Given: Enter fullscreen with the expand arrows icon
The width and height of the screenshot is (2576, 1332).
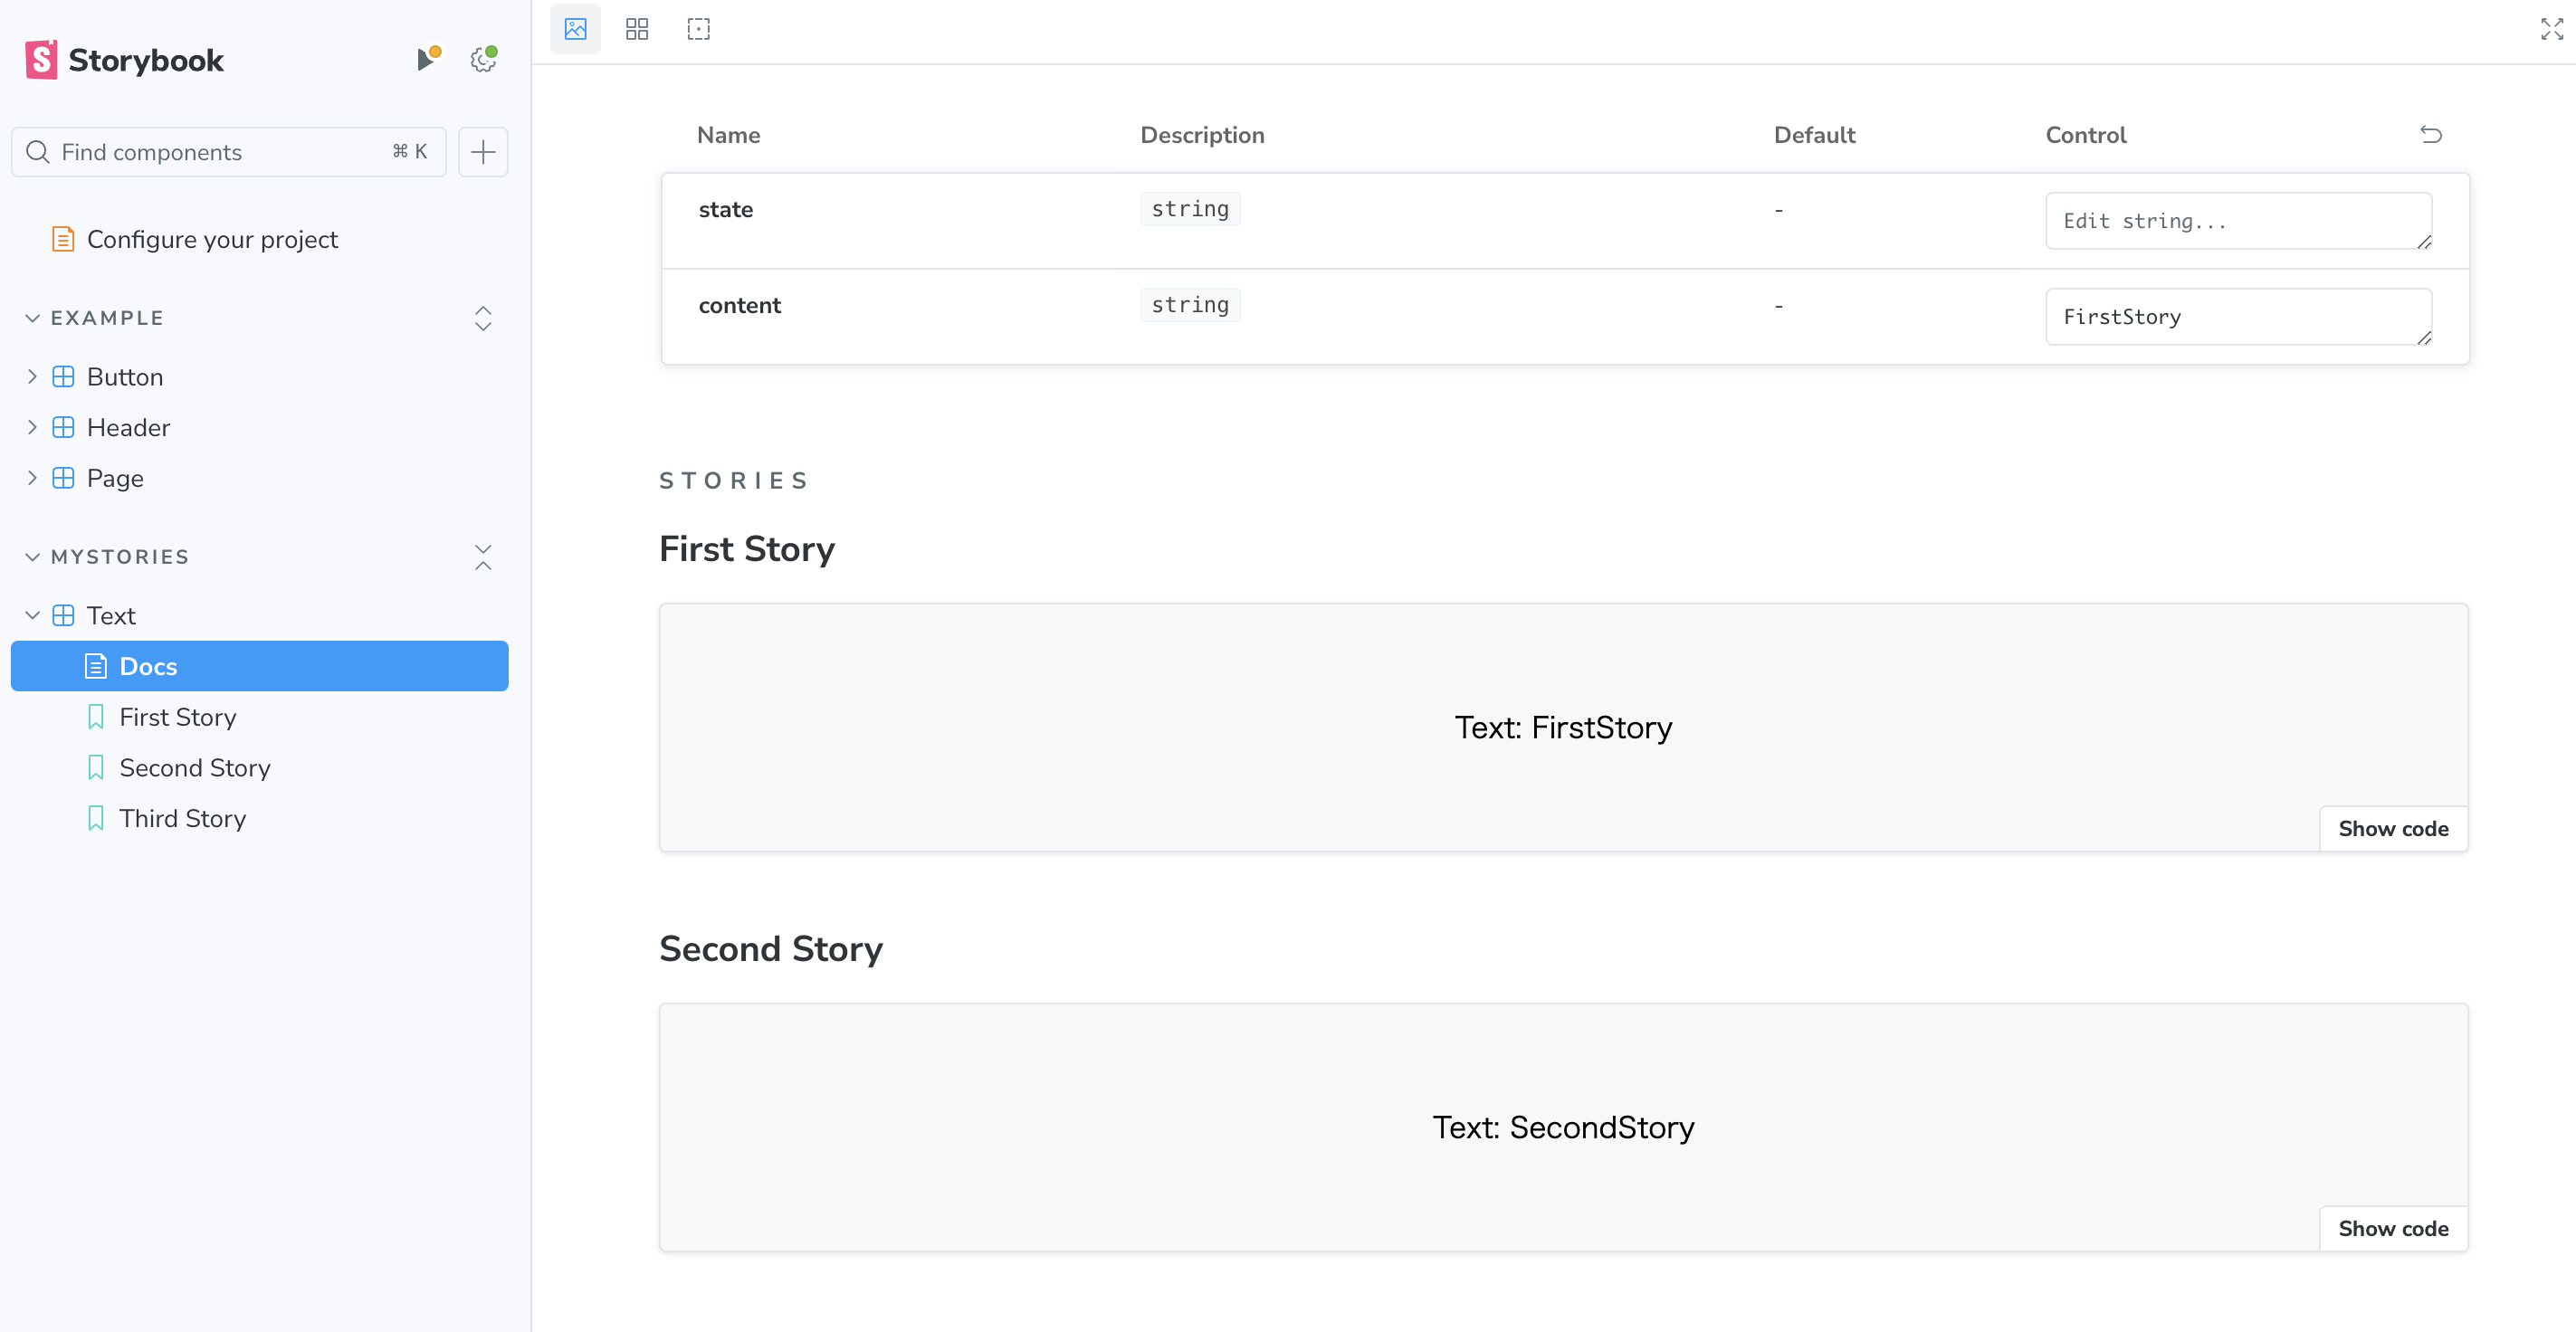Looking at the screenshot, I should point(2551,29).
